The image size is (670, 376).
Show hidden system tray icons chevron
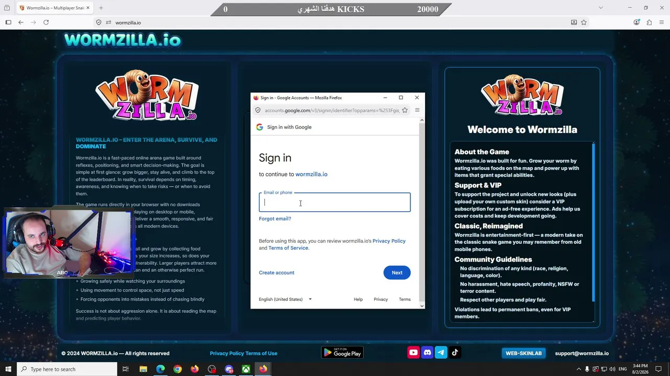point(578,369)
